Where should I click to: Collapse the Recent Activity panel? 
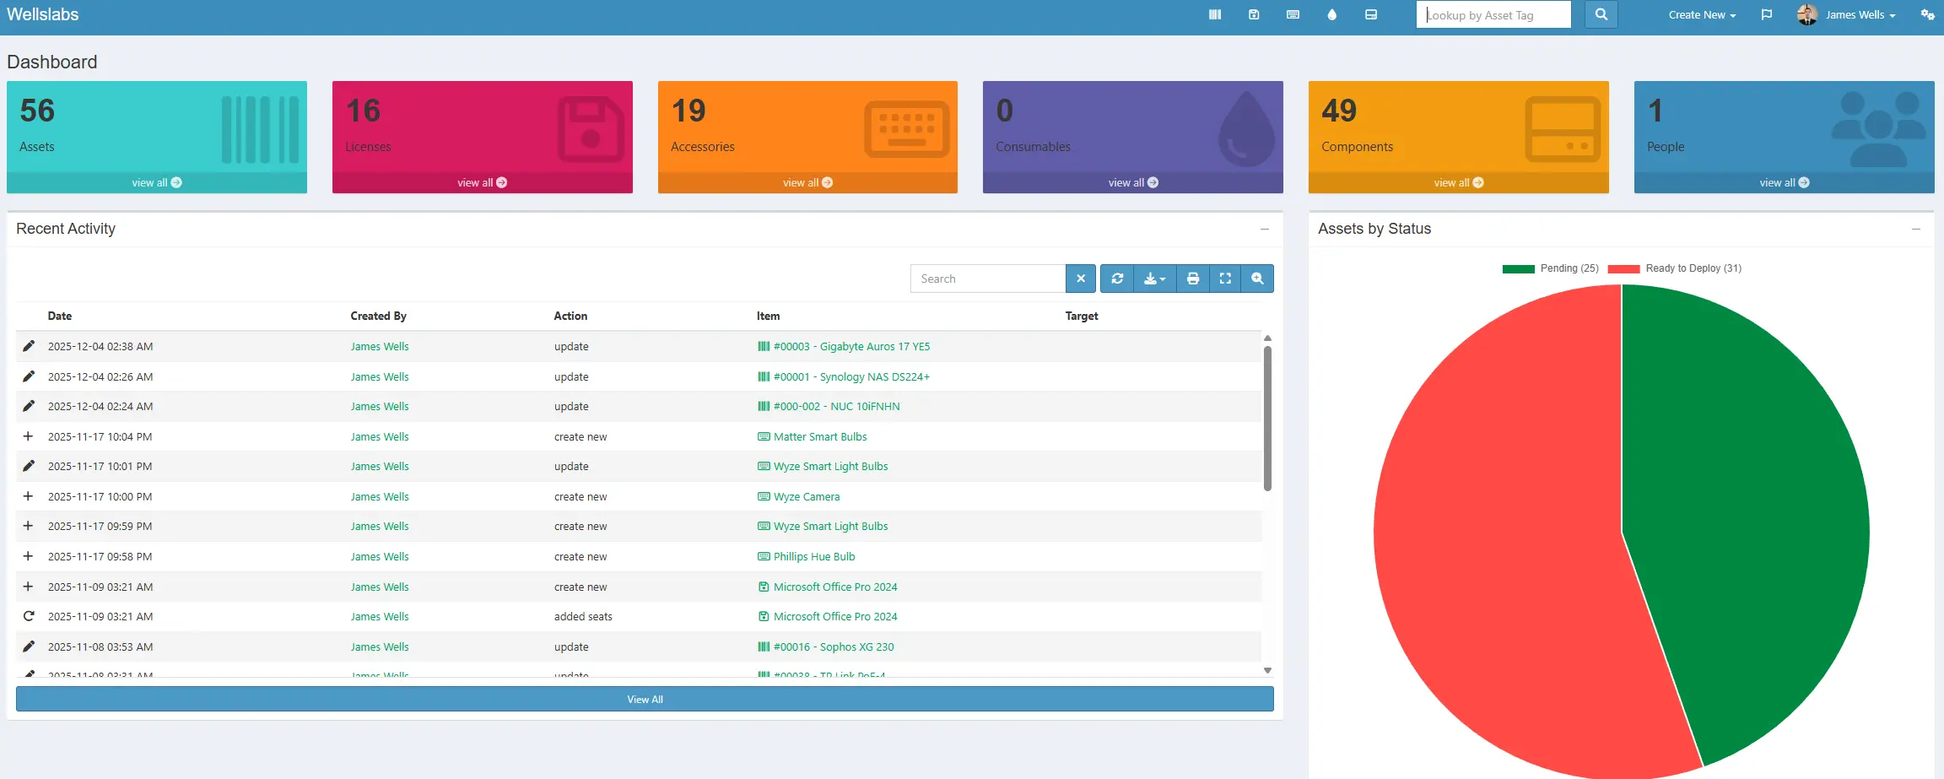pyautogui.click(x=1265, y=229)
